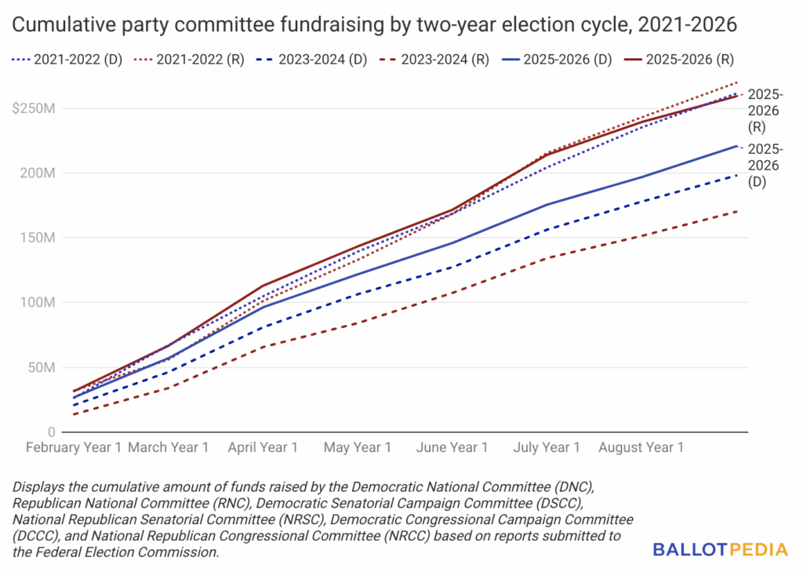The height and width of the screenshot is (572, 803).
Task: Toggle the 2021-2022 (R) legend series
Action: tap(199, 60)
